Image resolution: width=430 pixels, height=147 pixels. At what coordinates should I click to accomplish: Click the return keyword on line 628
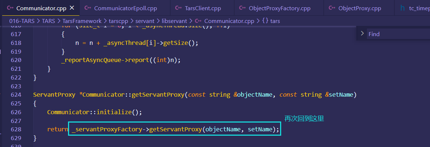58,129
